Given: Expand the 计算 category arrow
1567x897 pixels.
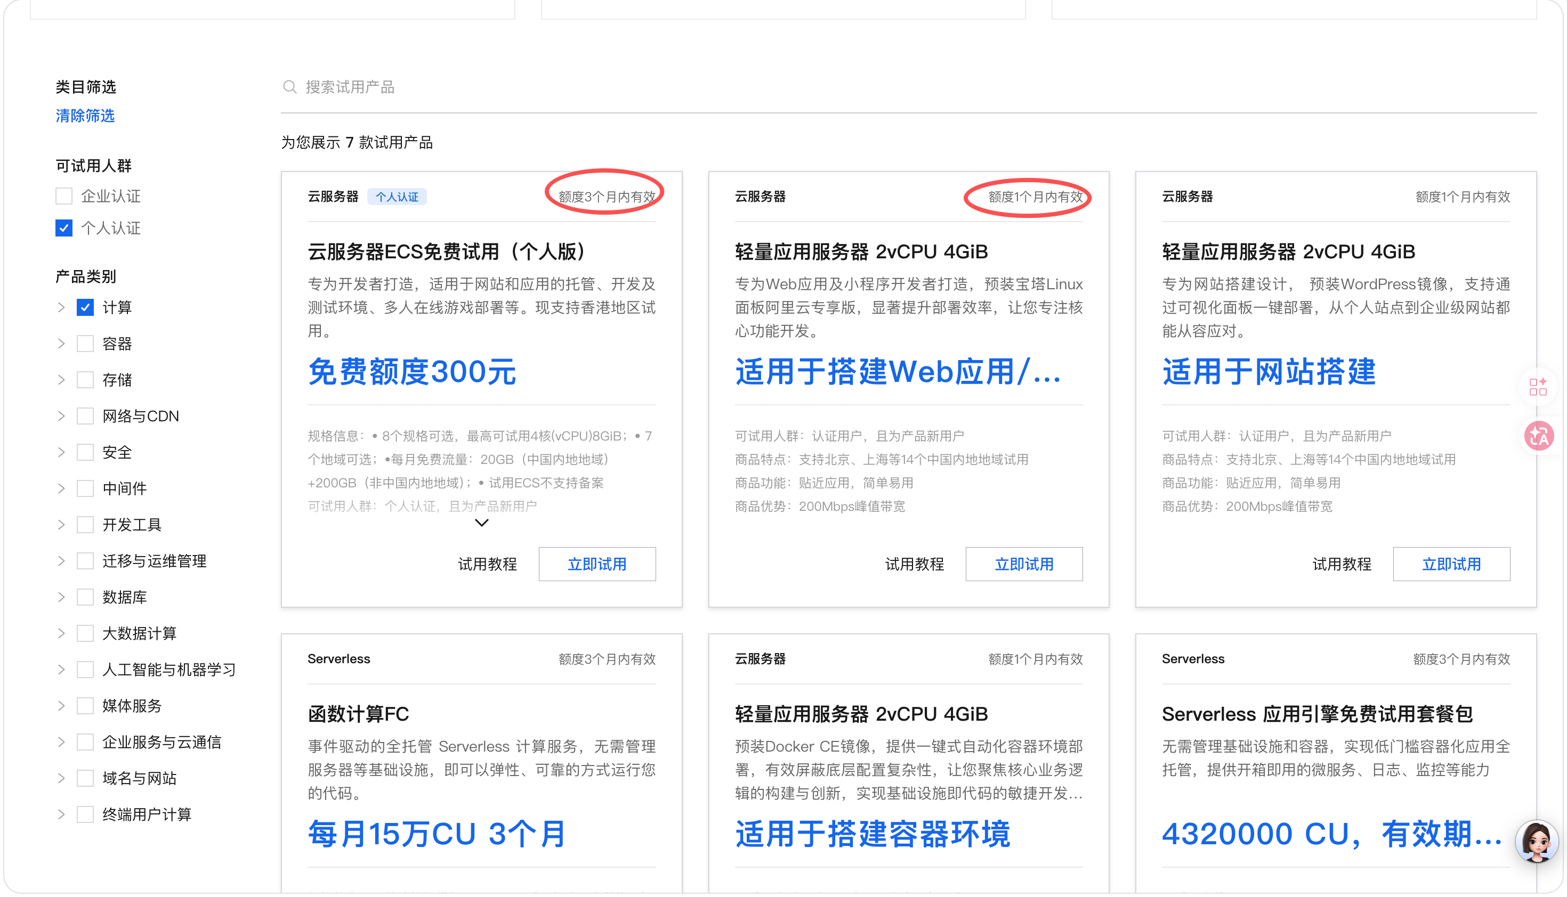Looking at the screenshot, I should (x=61, y=307).
